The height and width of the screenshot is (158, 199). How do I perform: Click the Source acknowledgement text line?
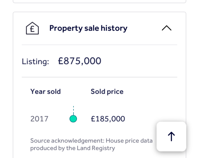(91, 141)
